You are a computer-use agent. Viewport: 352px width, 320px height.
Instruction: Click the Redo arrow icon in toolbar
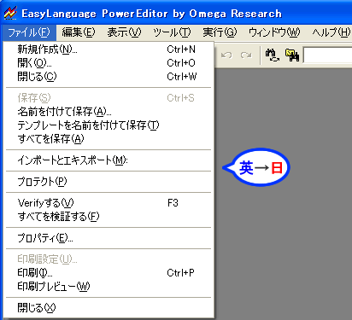pyautogui.click(x=246, y=55)
